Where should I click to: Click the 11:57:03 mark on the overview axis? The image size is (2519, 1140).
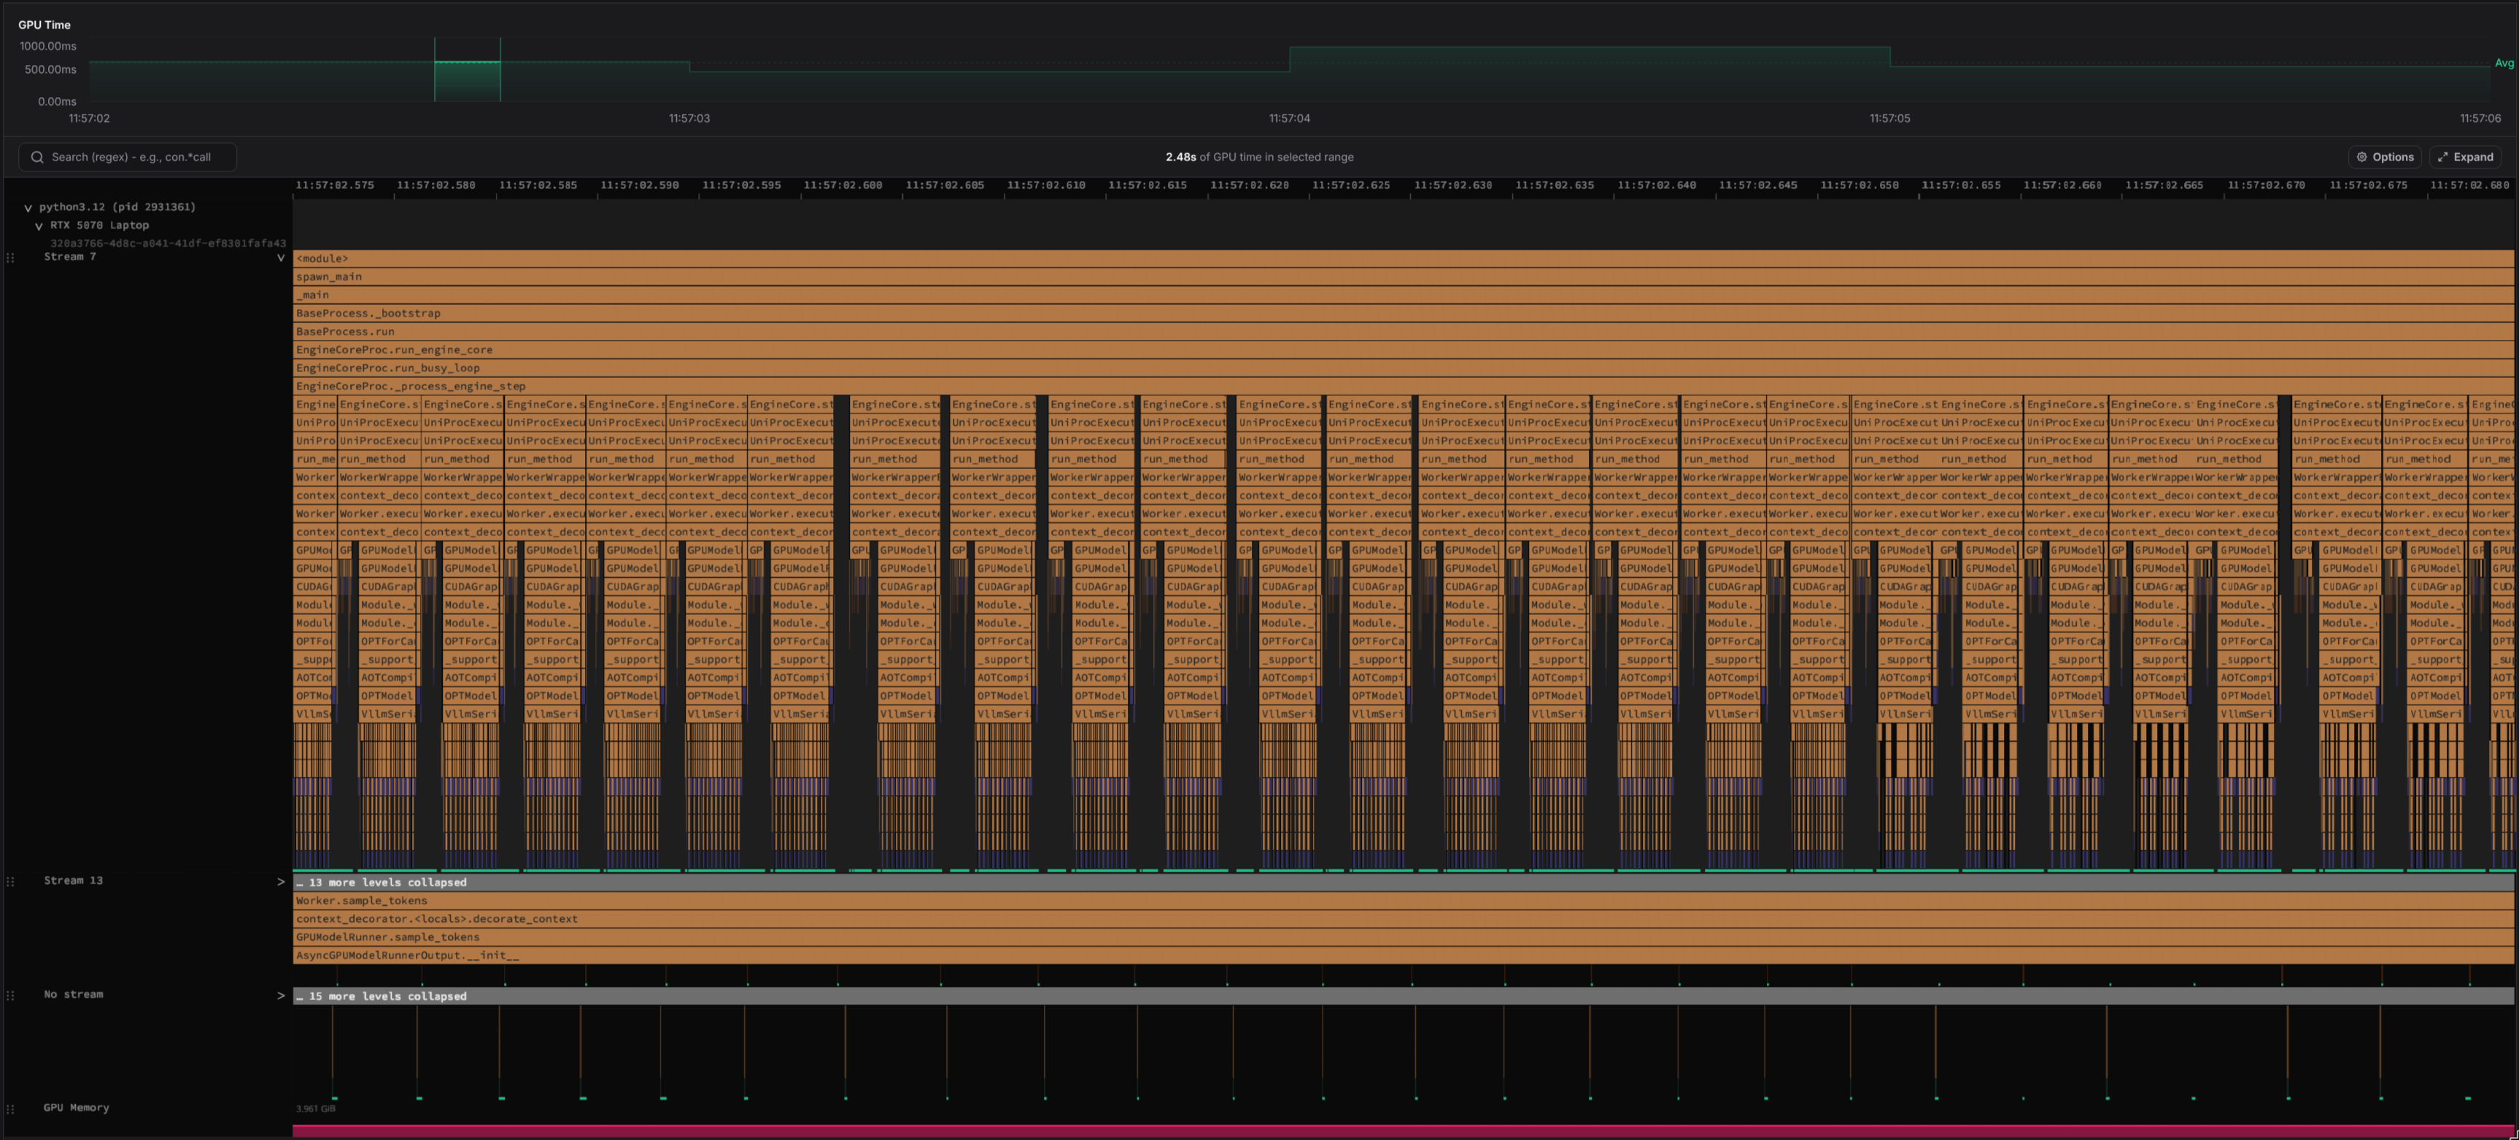[x=689, y=118]
